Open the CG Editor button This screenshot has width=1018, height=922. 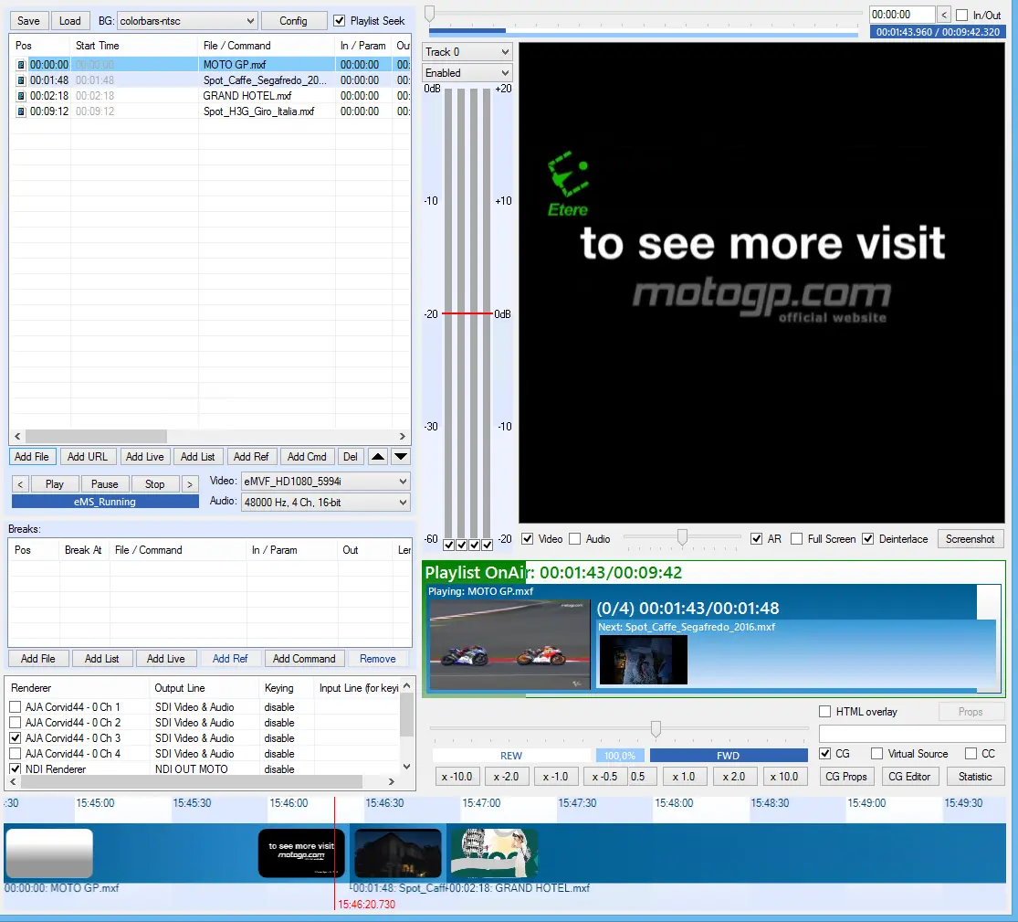pyautogui.click(x=908, y=777)
